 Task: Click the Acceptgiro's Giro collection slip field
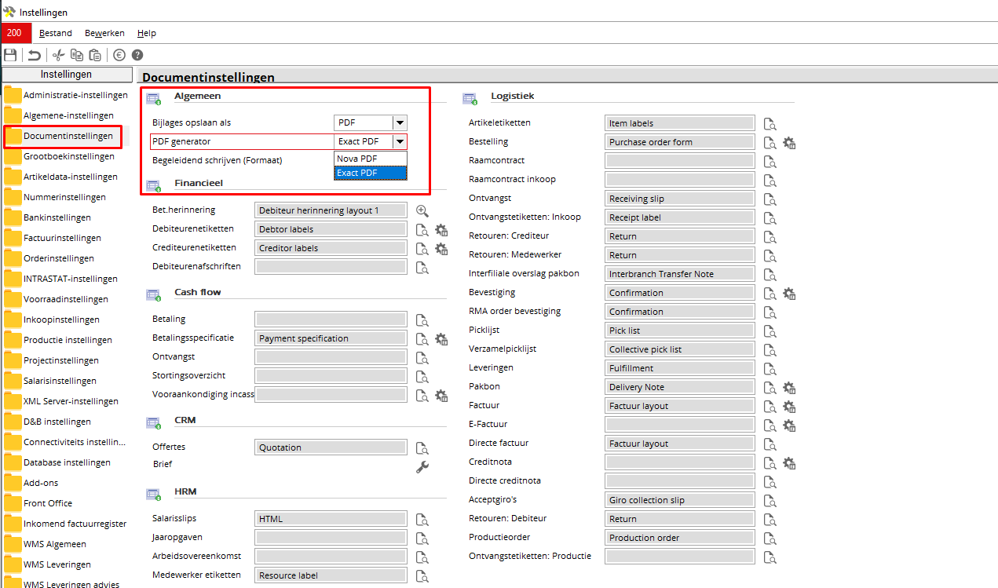(680, 500)
